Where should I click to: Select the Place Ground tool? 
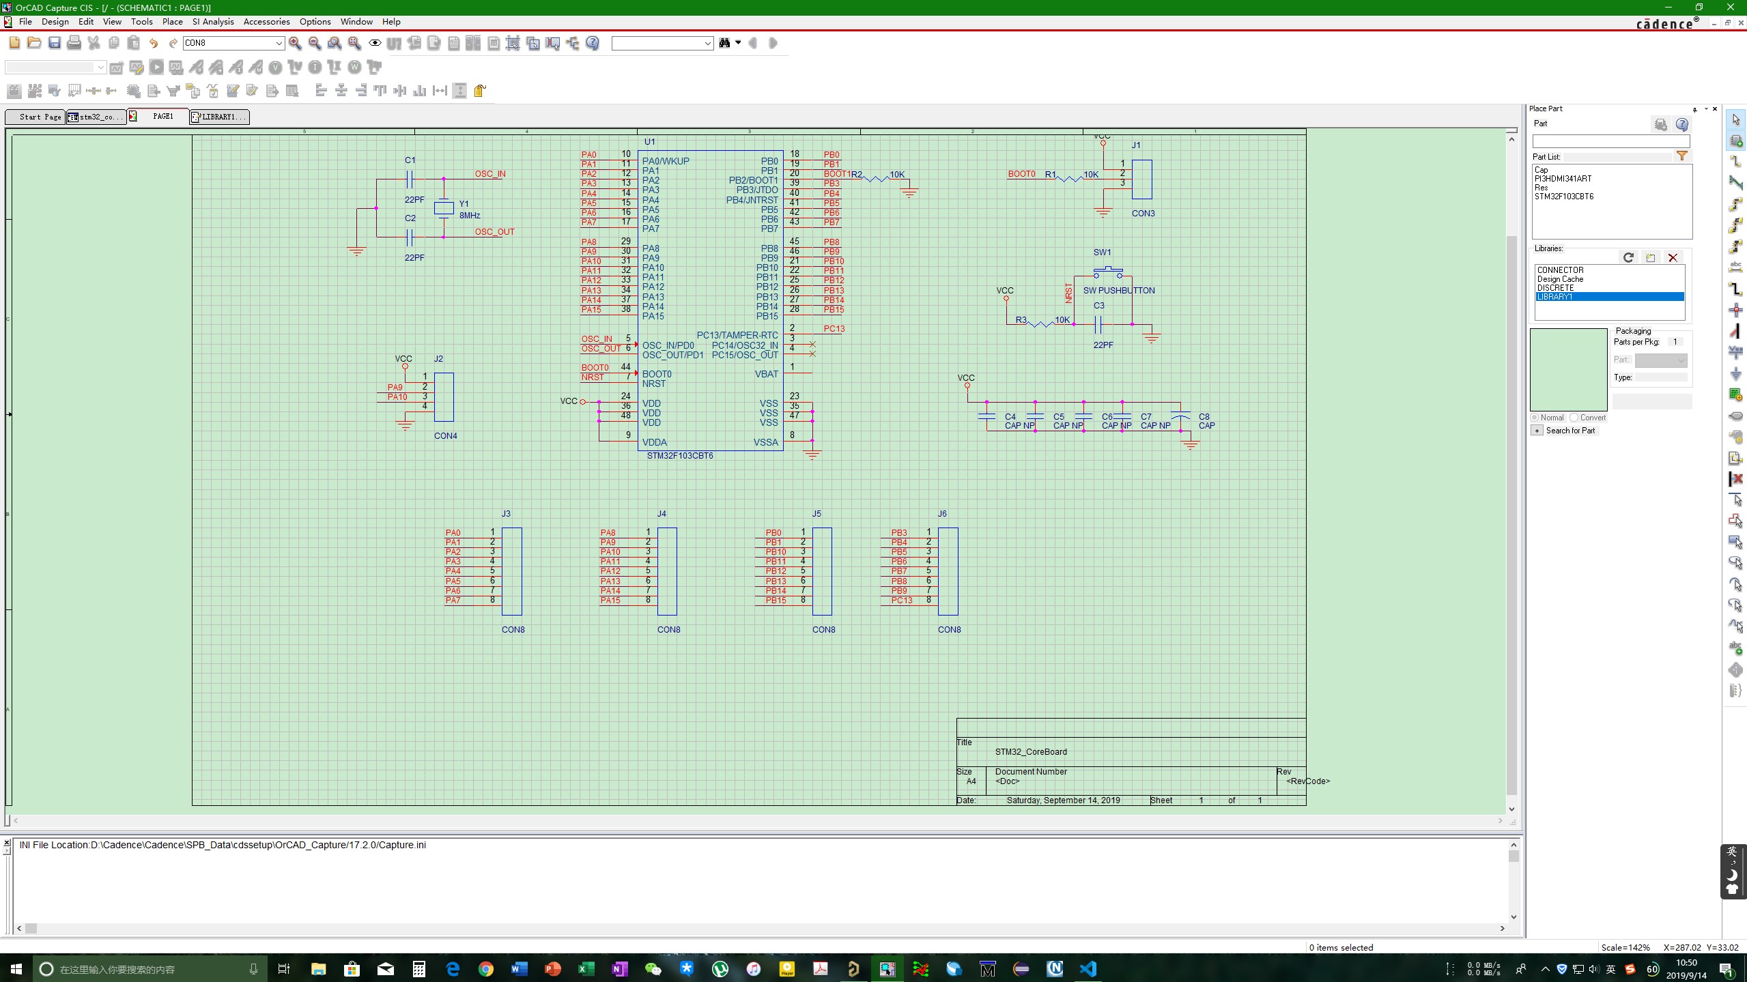point(1736,374)
